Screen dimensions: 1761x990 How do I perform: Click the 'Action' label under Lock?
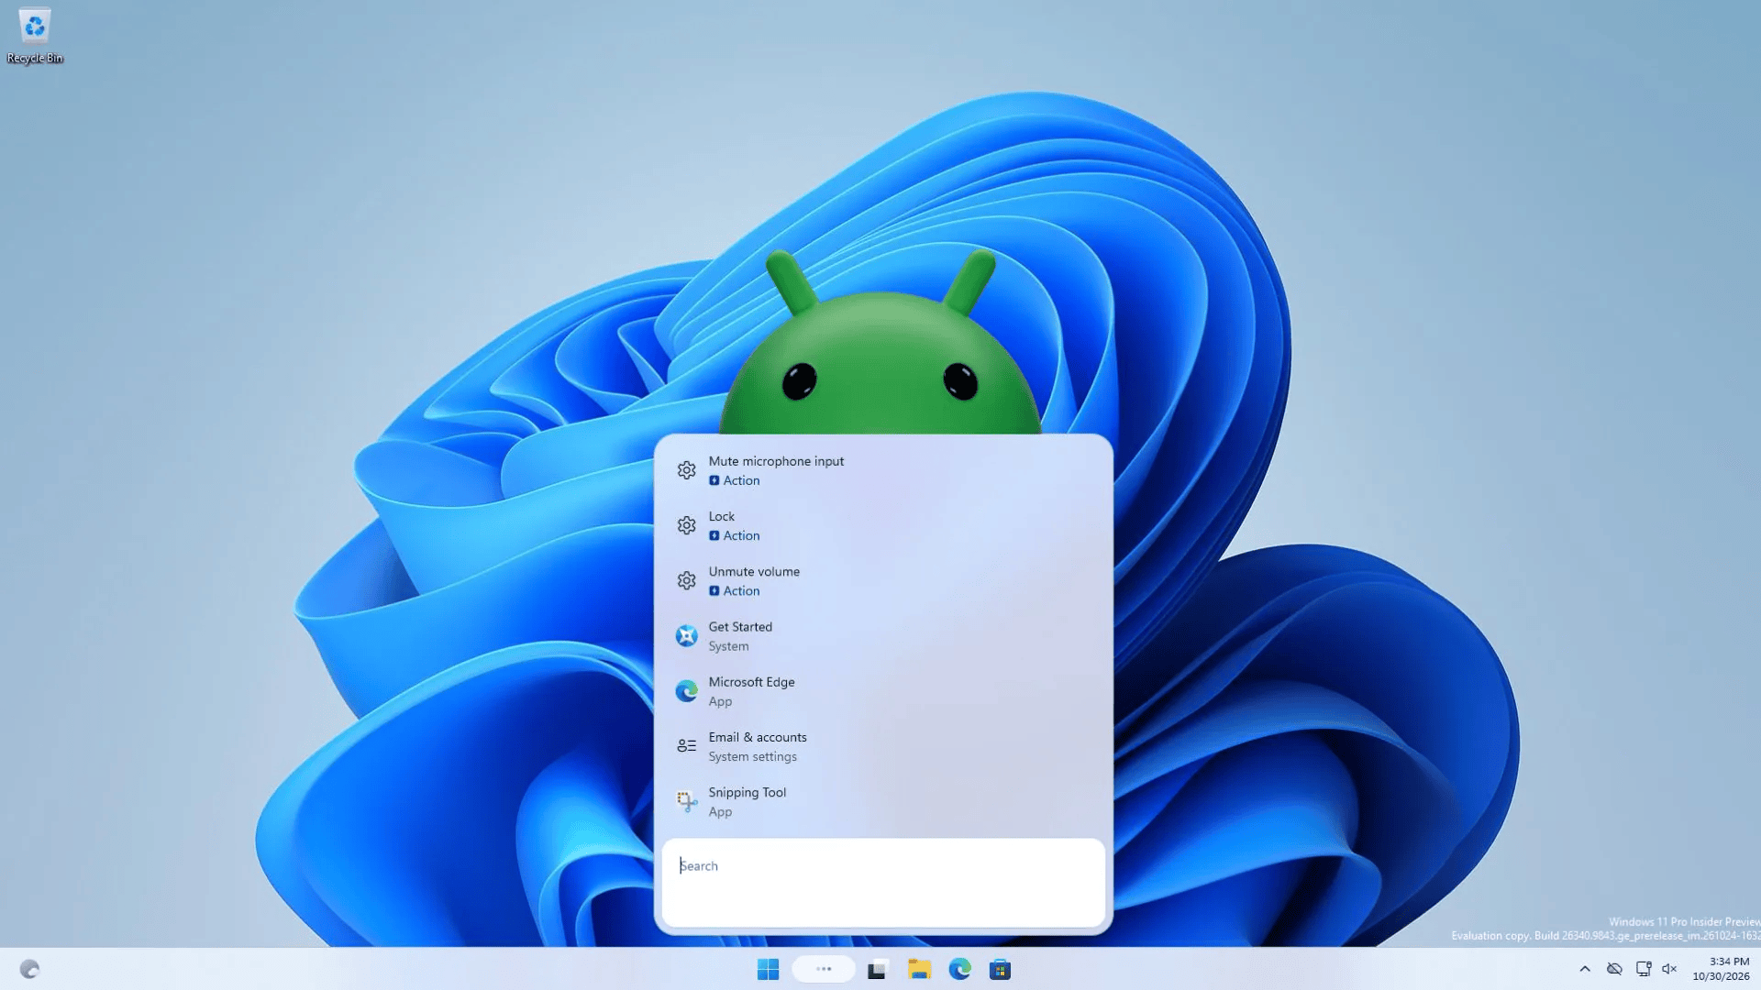pyautogui.click(x=741, y=535)
